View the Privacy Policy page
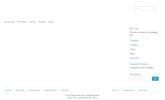Viewport: 165px width, 100px height. click(143, 90)
